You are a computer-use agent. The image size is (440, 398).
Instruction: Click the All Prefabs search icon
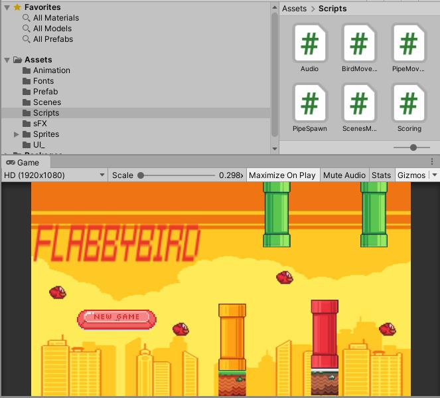(x=27, y=39)
